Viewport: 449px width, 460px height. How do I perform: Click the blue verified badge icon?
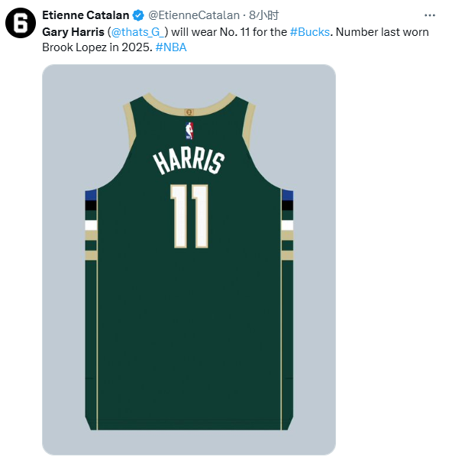point(138,15)
